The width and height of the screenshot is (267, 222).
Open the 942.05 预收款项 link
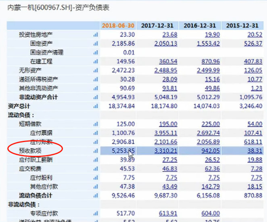pyautogui.click(x=211, y=151)
